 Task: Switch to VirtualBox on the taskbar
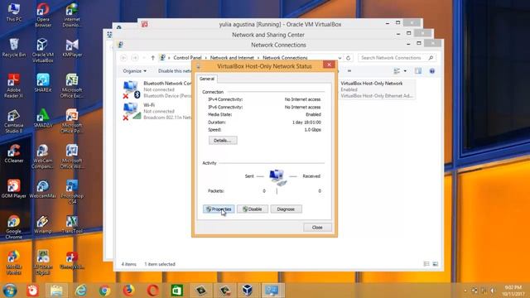click(248, 291)
